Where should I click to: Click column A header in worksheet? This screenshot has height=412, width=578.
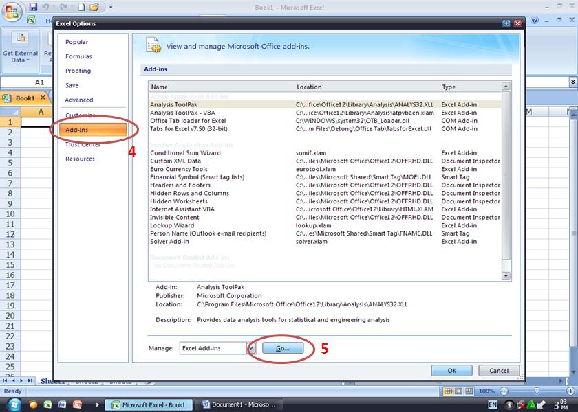(36, 112)
